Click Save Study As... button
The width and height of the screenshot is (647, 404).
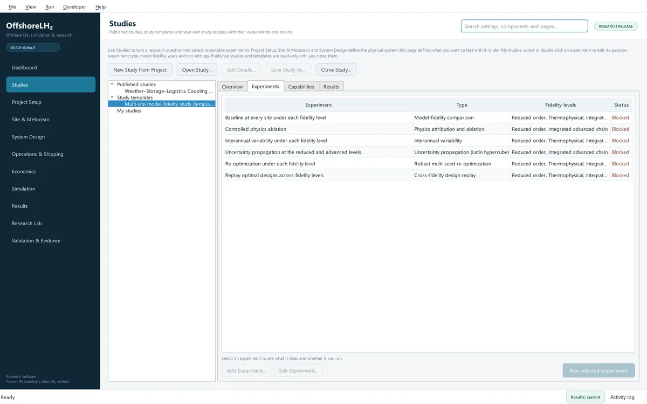pos(288,69)
